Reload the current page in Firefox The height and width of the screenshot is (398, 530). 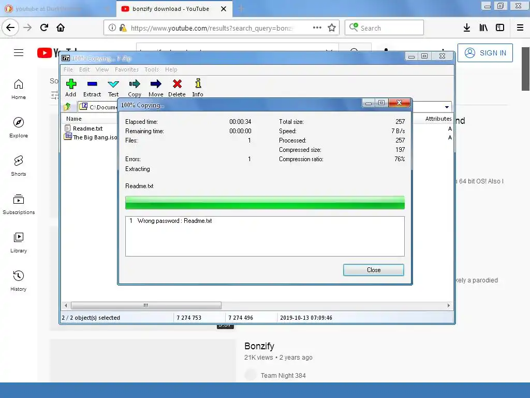click(44, 27)
